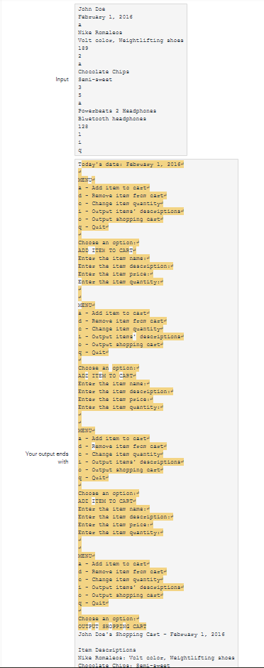Click 'February 1, 2016' in the Input box

[105, 16]
